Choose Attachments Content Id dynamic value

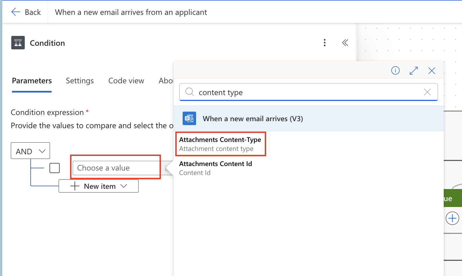point(216,168)
